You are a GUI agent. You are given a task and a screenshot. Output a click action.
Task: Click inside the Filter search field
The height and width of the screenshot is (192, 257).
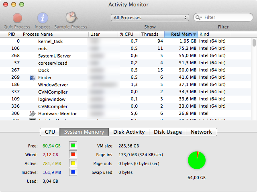[223, 17]
